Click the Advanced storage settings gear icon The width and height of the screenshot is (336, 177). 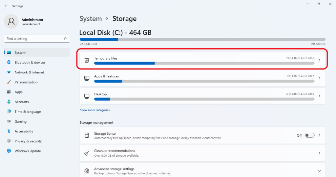click(87, 171)
